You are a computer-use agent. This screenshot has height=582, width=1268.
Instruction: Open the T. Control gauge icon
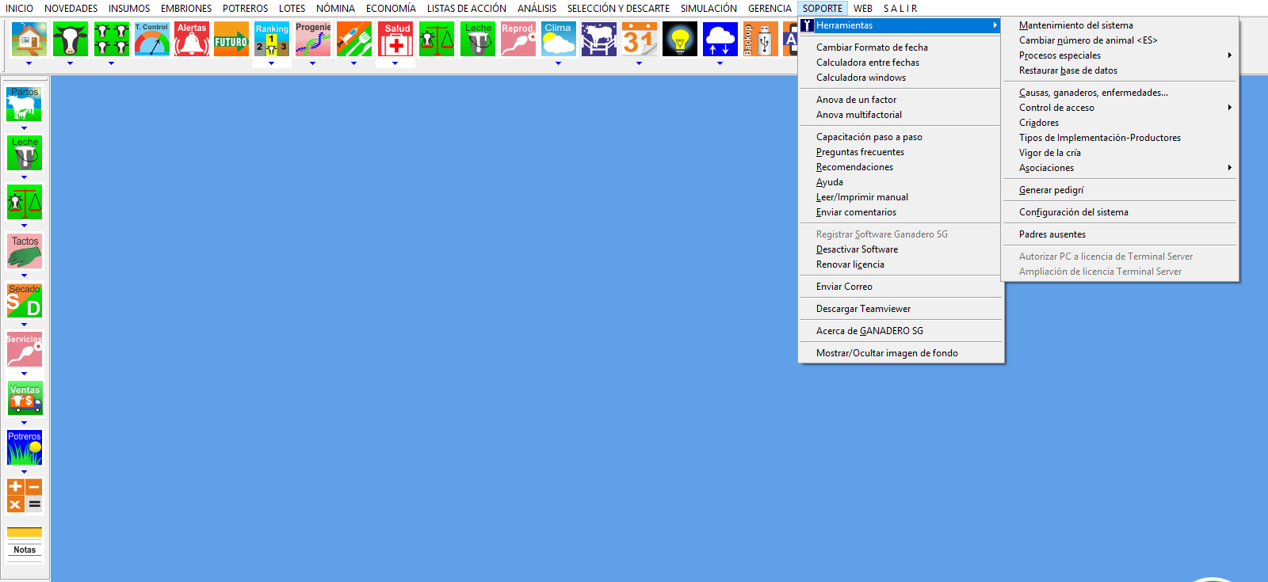151,39
